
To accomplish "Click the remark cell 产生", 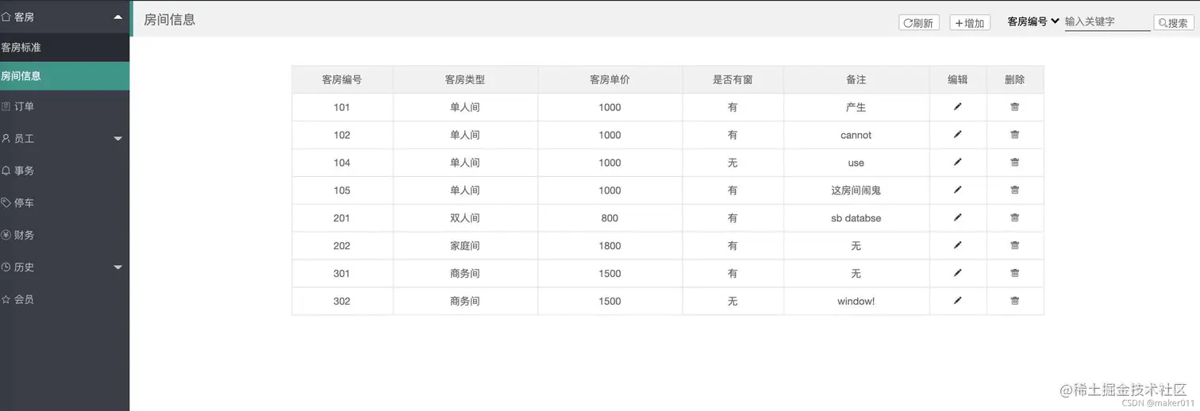I will click(x=856, y=107).
